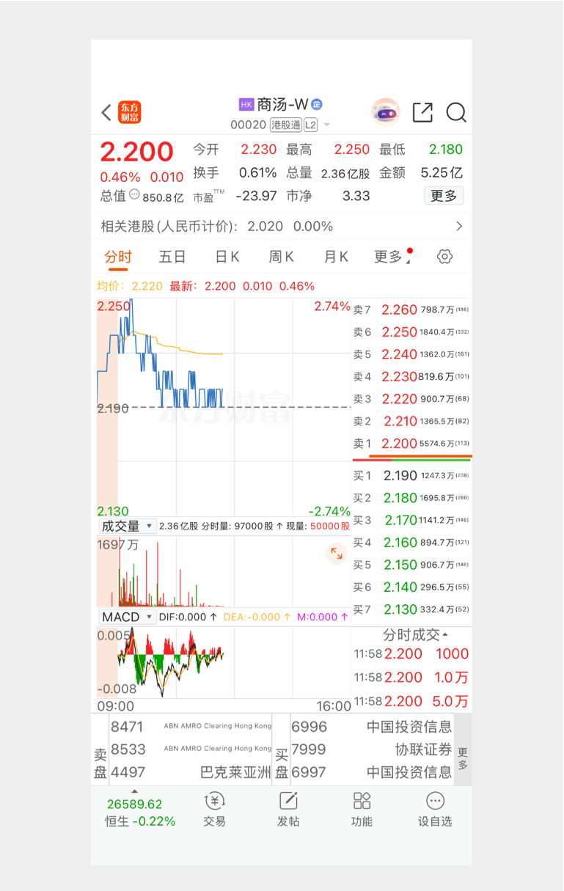The image size is (564, 891).
Task: Tap the 卖6 price 2.250 row
Action: 411,332
